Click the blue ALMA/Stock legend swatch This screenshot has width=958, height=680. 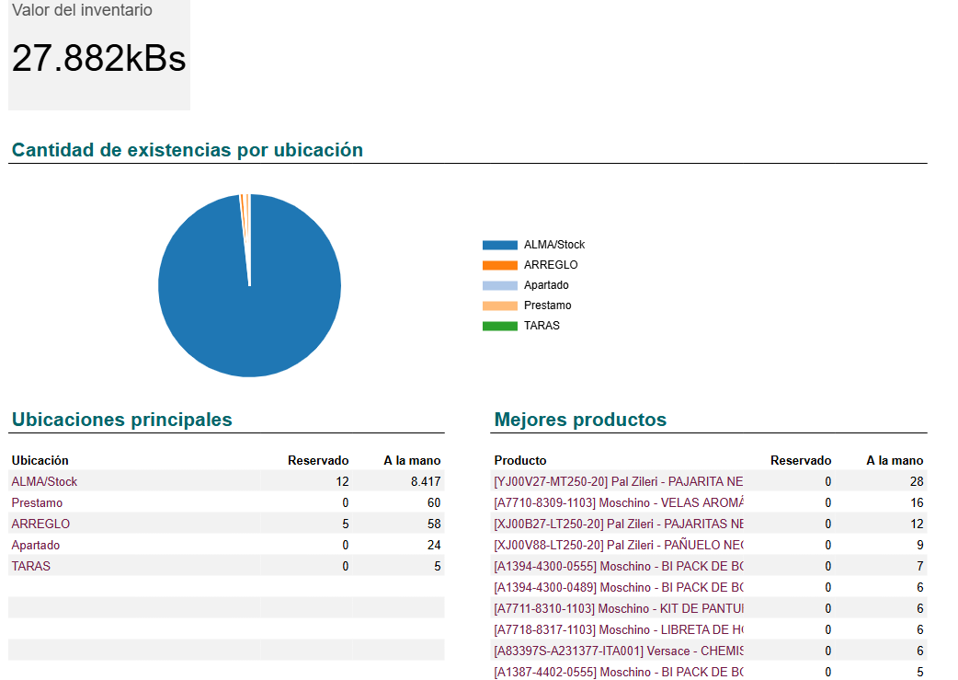tap(500, 245)
